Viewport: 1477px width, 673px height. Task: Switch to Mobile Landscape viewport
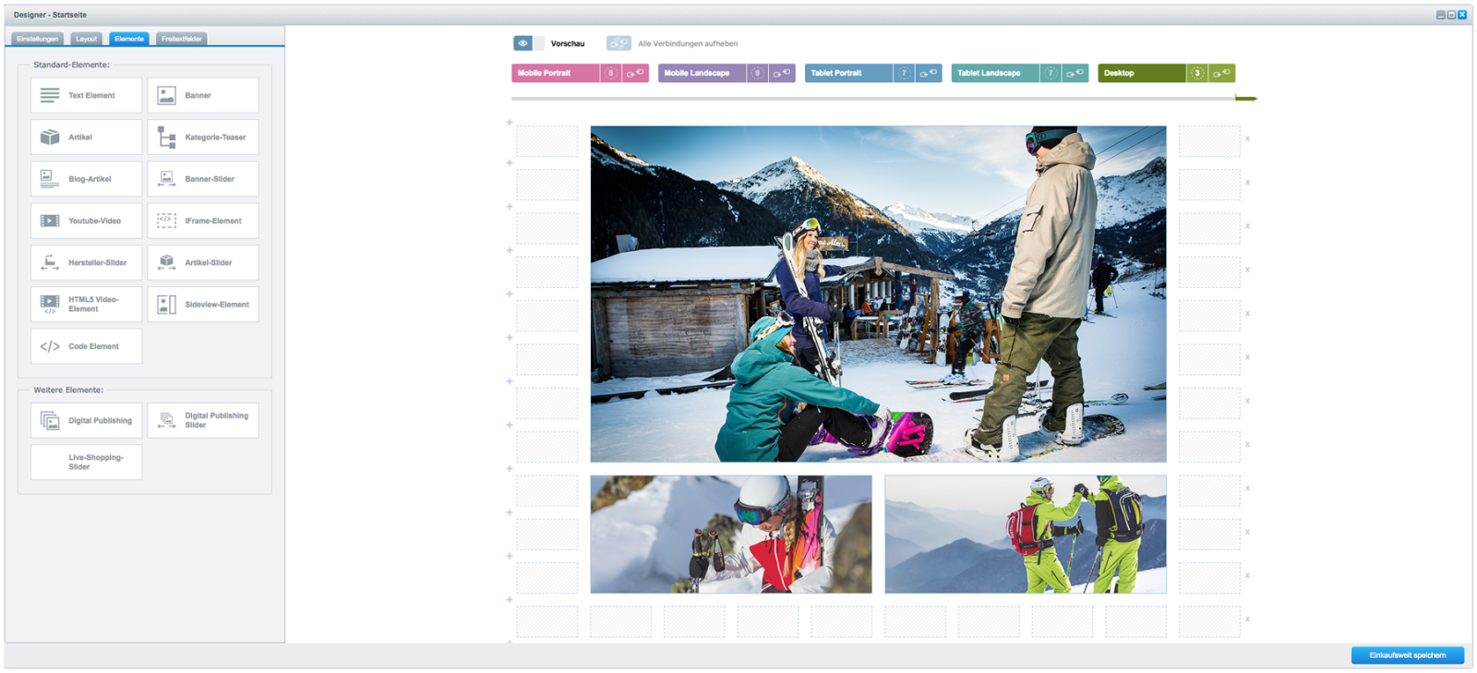(702, 73)
